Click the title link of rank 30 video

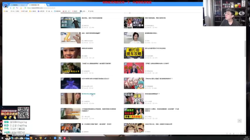point(159,79)
